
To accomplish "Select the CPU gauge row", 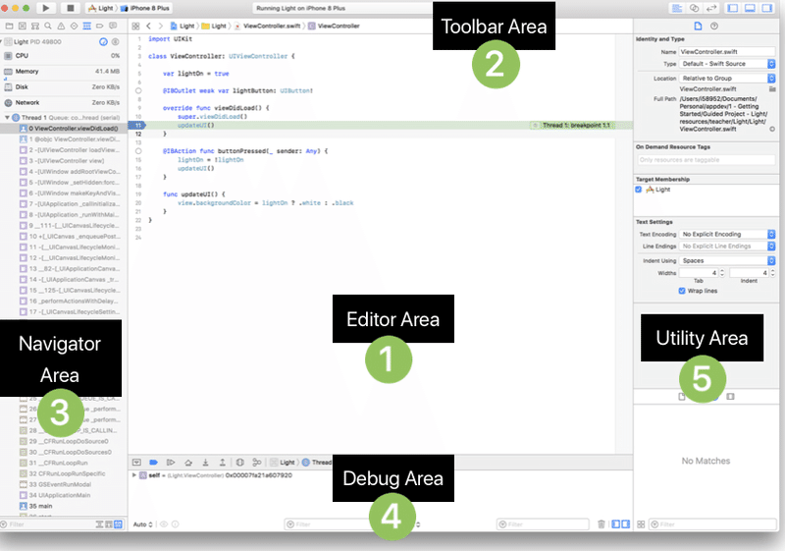I will [x=62, y=56].
